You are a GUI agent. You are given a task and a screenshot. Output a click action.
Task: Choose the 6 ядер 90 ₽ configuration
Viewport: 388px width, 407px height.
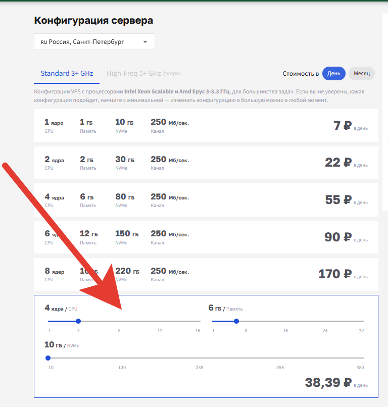click(x=206, y=237)
